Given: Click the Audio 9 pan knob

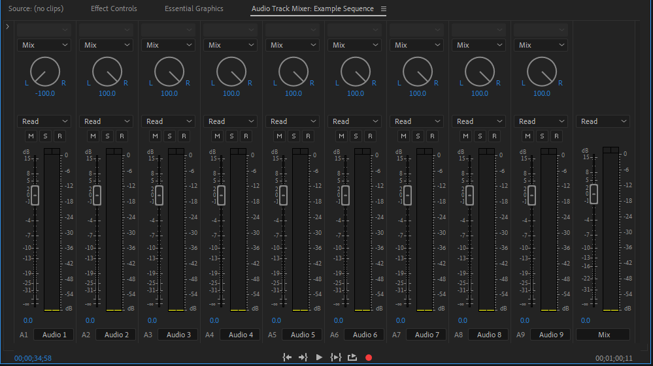Looking at the screenshot, I should coord(542,72).
